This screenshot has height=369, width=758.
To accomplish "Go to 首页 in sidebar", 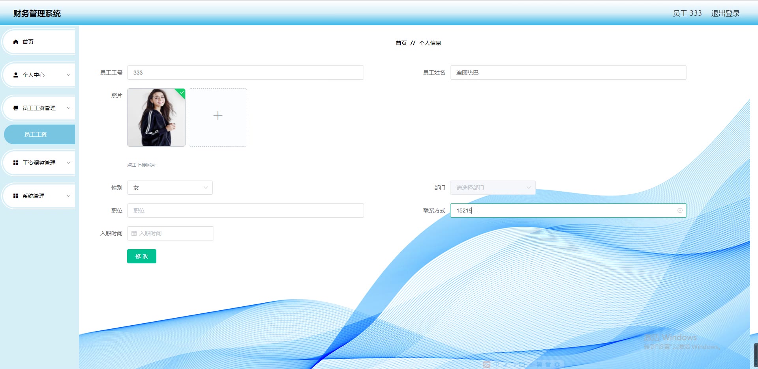I will (39, 42).
